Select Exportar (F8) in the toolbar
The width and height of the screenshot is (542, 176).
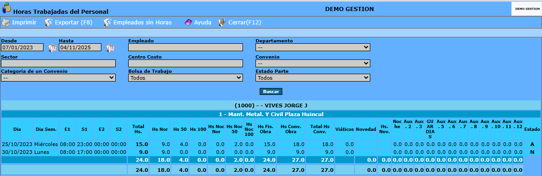coord(74,23)
